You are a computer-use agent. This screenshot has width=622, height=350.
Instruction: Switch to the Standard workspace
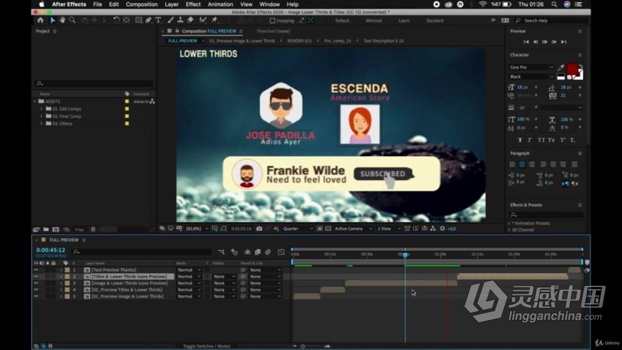[x=435, y=21]
